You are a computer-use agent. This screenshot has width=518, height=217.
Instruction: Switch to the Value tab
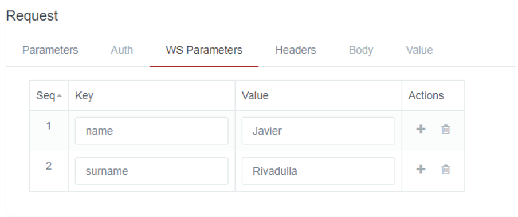tap(419, 50)
